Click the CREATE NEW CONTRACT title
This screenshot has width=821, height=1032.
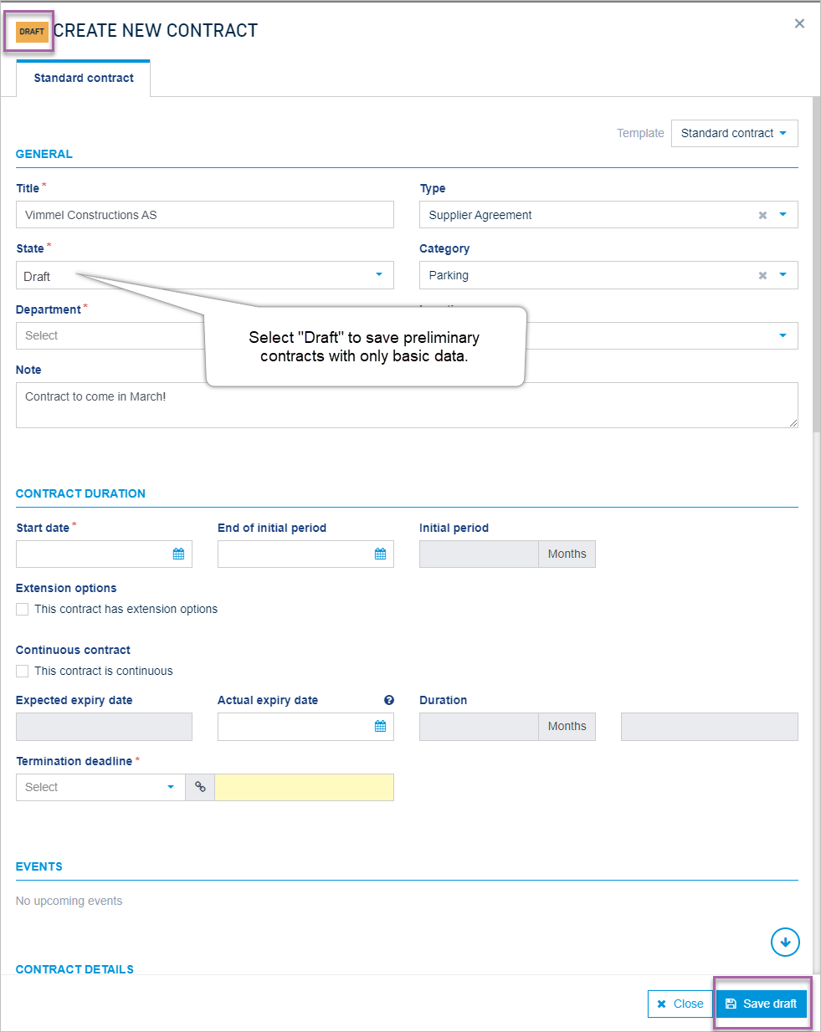coord(156,31)
